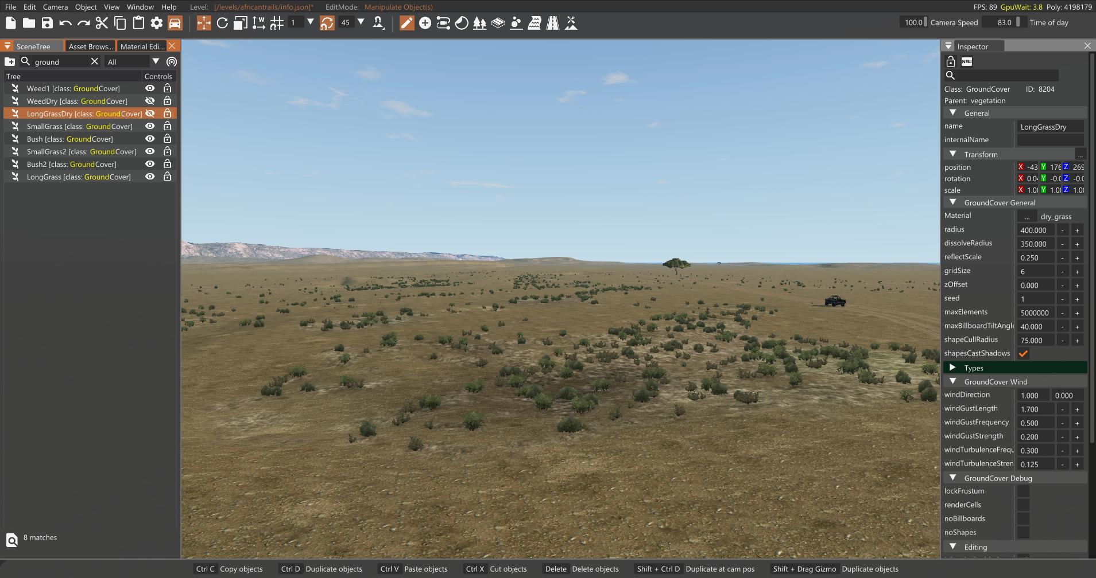Screen dimensions: 1096x578
Task: Lock the Bush2 object
Action: (167, 164)
